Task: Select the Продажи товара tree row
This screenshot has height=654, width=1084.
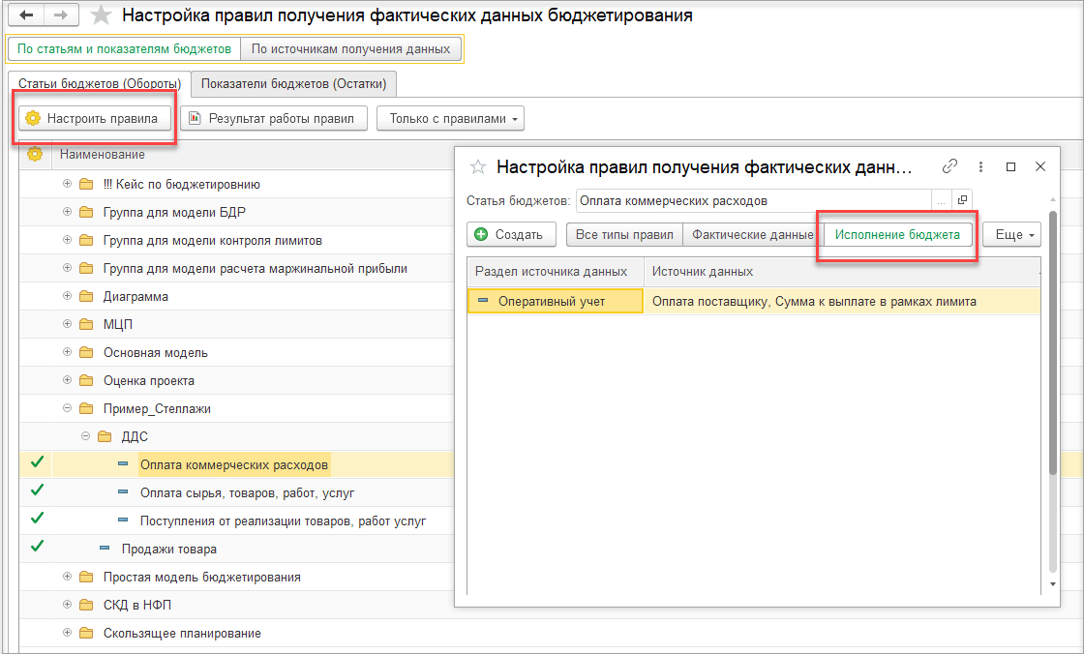Action: [x=168, y=549]
